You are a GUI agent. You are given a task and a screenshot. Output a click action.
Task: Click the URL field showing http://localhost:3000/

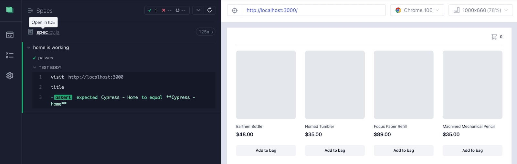pyautogui.click(x=314, y=10)
